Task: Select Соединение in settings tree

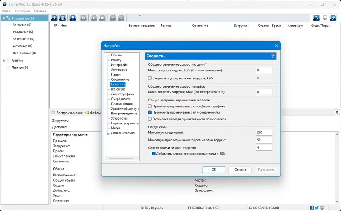Action: click(120, 79)
